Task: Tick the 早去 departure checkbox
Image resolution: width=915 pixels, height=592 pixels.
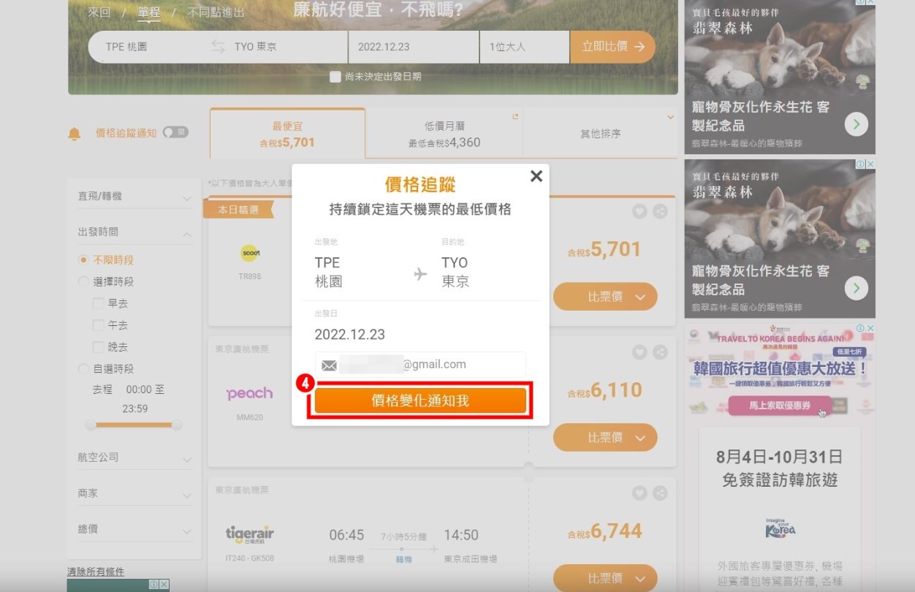Action: coord(98,303)
